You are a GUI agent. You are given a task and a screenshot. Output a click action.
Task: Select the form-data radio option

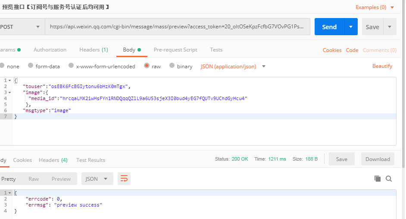point(31,66)
